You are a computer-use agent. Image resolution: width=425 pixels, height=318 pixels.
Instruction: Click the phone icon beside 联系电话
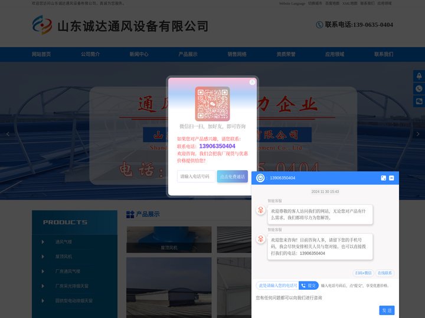[319, 25]
